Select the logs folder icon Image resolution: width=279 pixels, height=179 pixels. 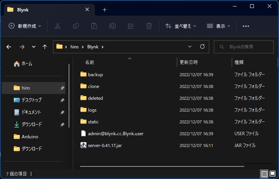click(x=83, y=110)
